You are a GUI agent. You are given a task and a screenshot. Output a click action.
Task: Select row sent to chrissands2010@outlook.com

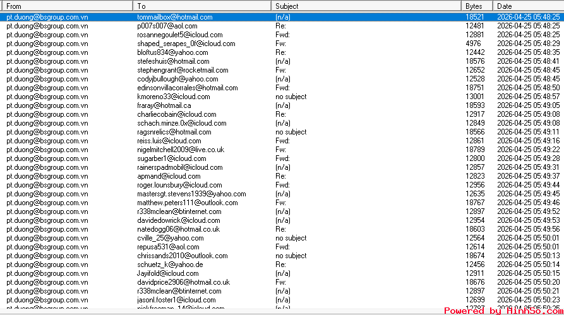point(282,256)
